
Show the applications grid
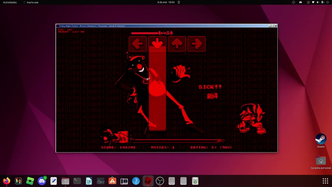[x=325, y=181]
